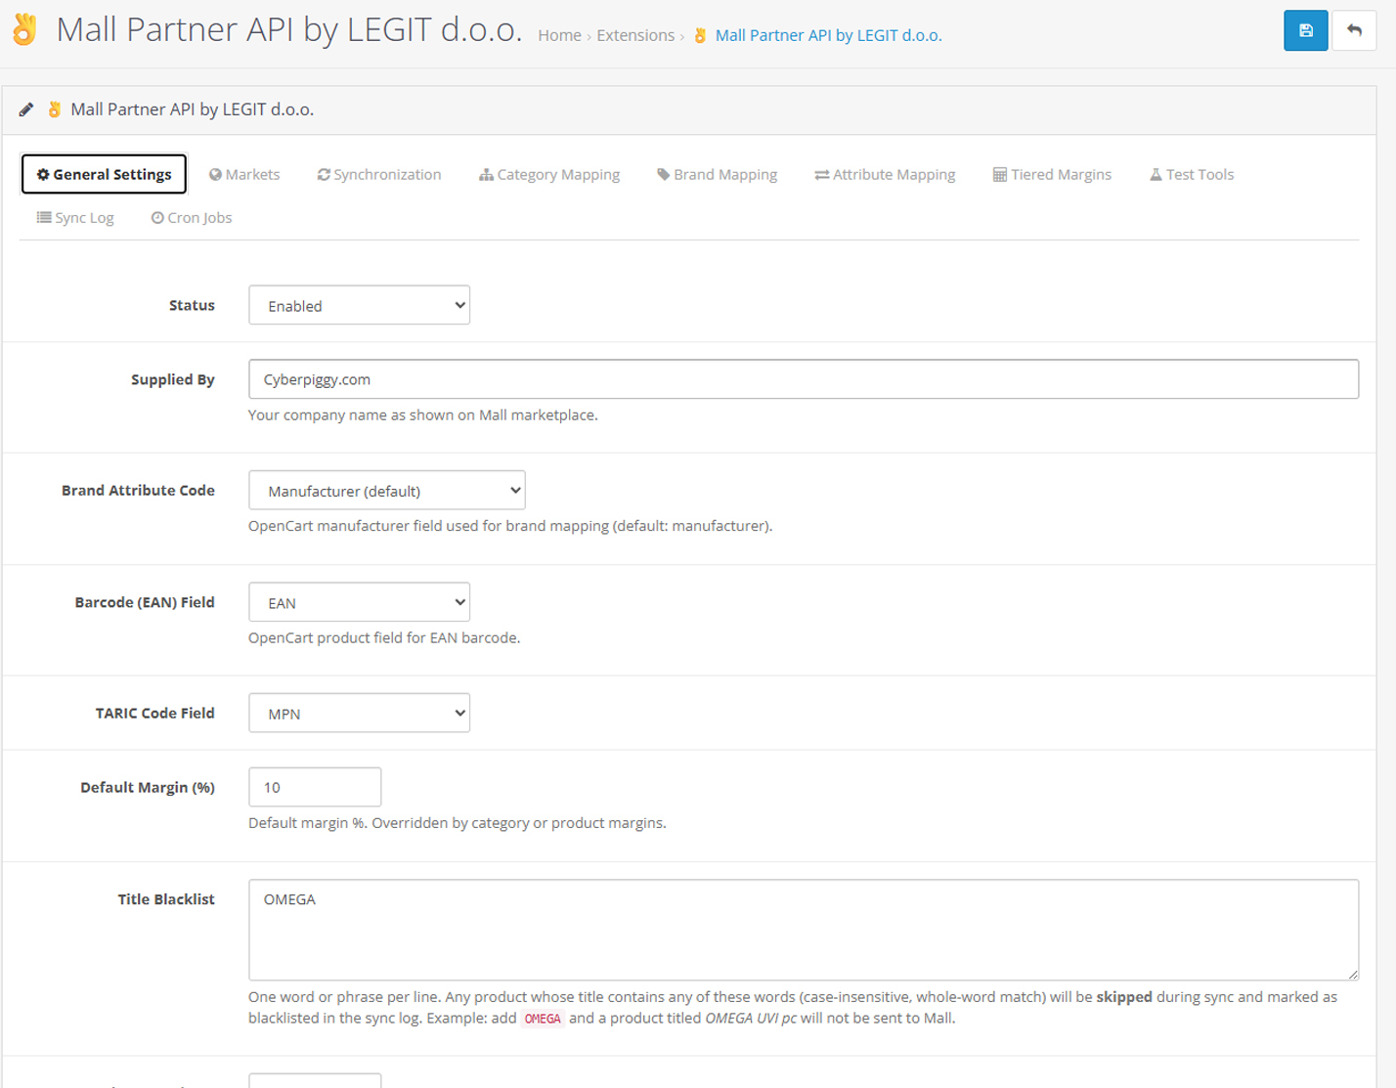Open the Brand Attribute Code dropdown
Screen dimensions: 1396x1088
click(x=387, y=490)
